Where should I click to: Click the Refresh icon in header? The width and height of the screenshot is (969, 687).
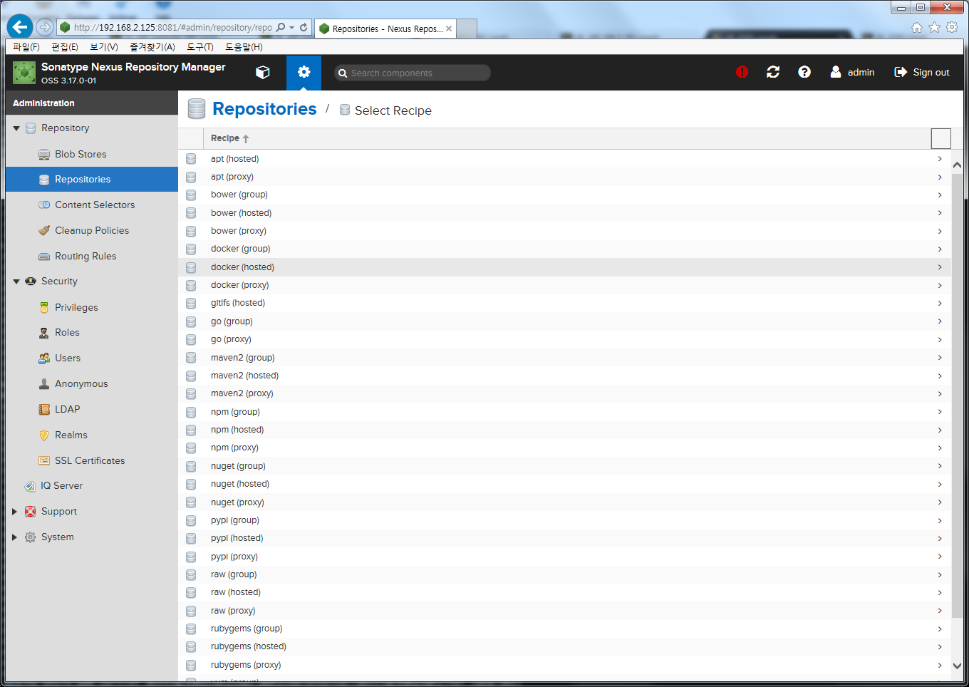click(x=773, y=72)
